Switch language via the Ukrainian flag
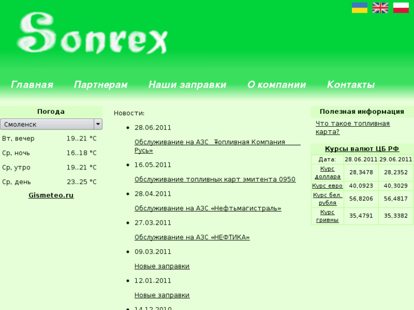 tap(359, 7)
